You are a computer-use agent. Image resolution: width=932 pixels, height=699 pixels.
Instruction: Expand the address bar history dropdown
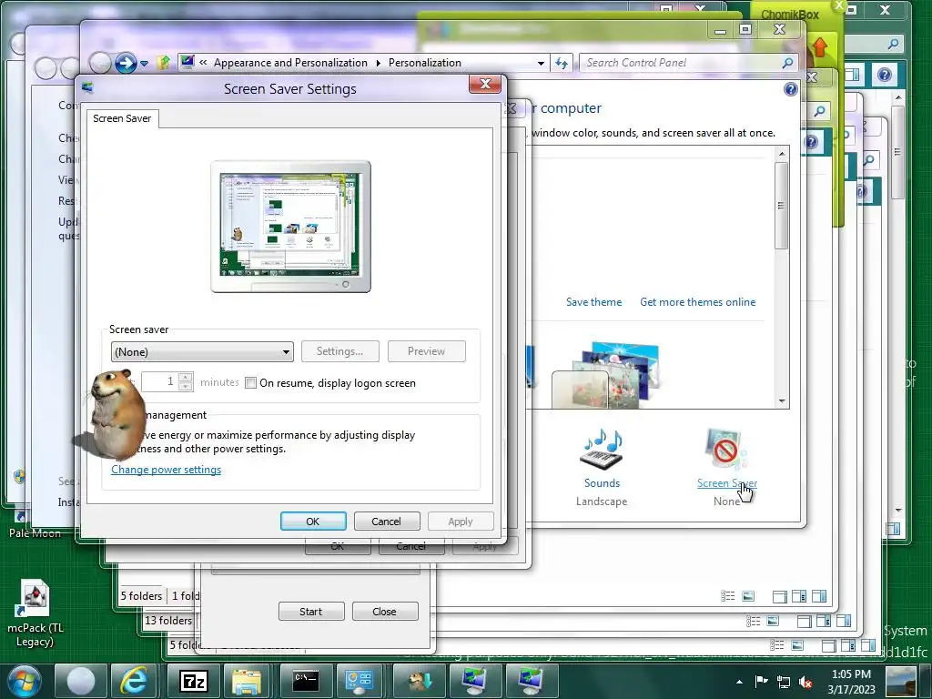(x=541, y=63)
